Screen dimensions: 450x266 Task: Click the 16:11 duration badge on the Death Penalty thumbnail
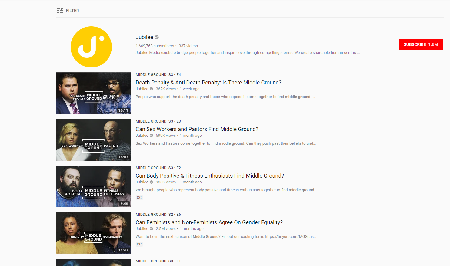click(123, 110)
